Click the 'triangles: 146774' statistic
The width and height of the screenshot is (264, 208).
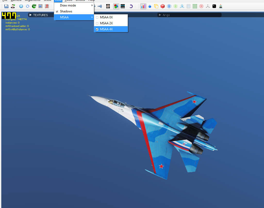pyautogui.click(x=16, y=19)
